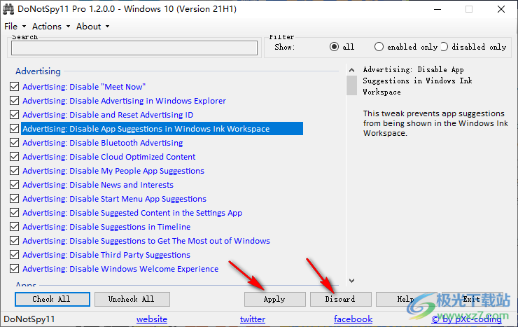The height and width of the screenshot is (327, 518).
Task: Open the twitter link
Action: pos(253,319)
